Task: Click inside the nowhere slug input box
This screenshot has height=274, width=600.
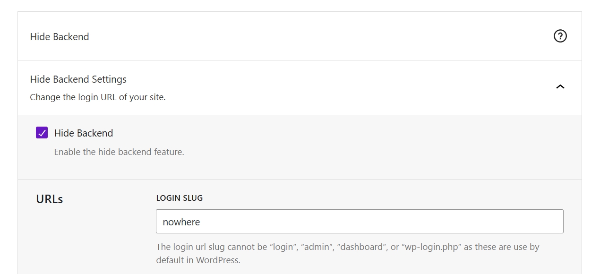Action: point(359,221)
